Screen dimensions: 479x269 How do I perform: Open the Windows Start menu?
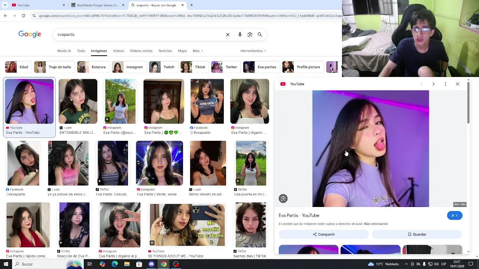click(5, 264)
